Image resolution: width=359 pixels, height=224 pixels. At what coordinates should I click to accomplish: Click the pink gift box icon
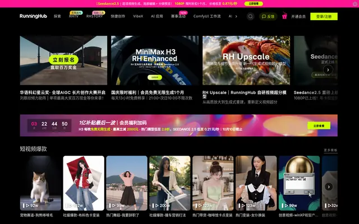[284, 16]
